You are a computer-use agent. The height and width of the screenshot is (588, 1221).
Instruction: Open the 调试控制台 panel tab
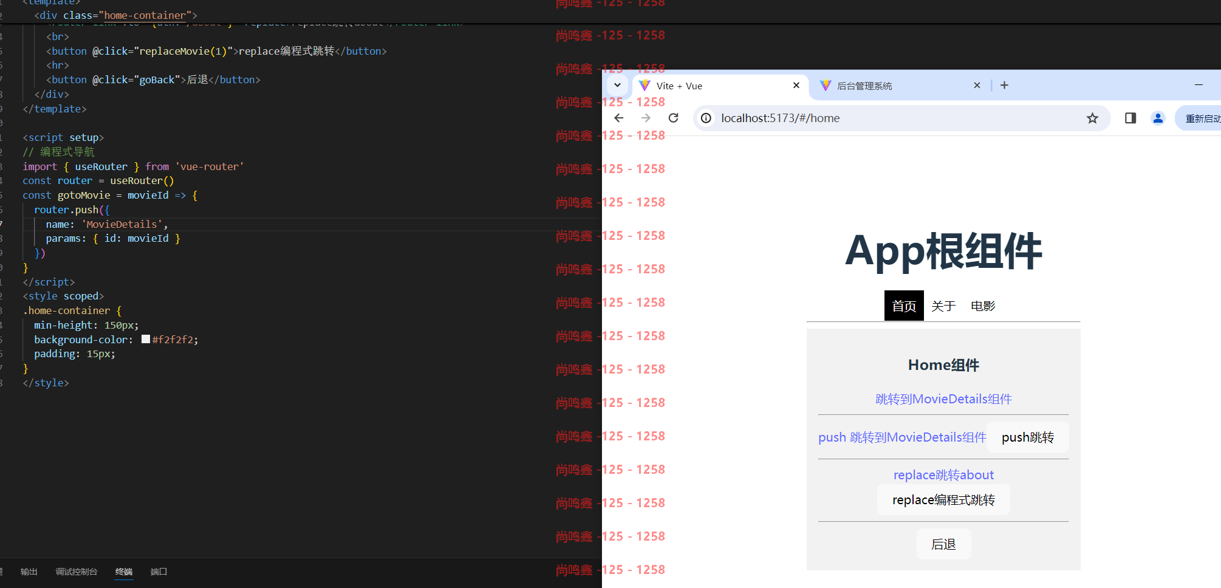click(x=76, y=572)
